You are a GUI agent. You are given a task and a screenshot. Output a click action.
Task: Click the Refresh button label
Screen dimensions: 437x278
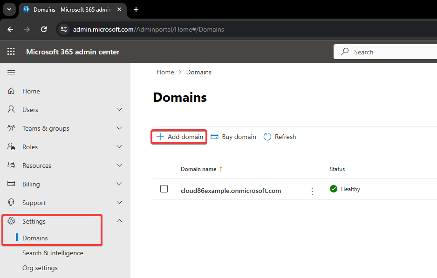pyautogui.click(x=286, y=137)
